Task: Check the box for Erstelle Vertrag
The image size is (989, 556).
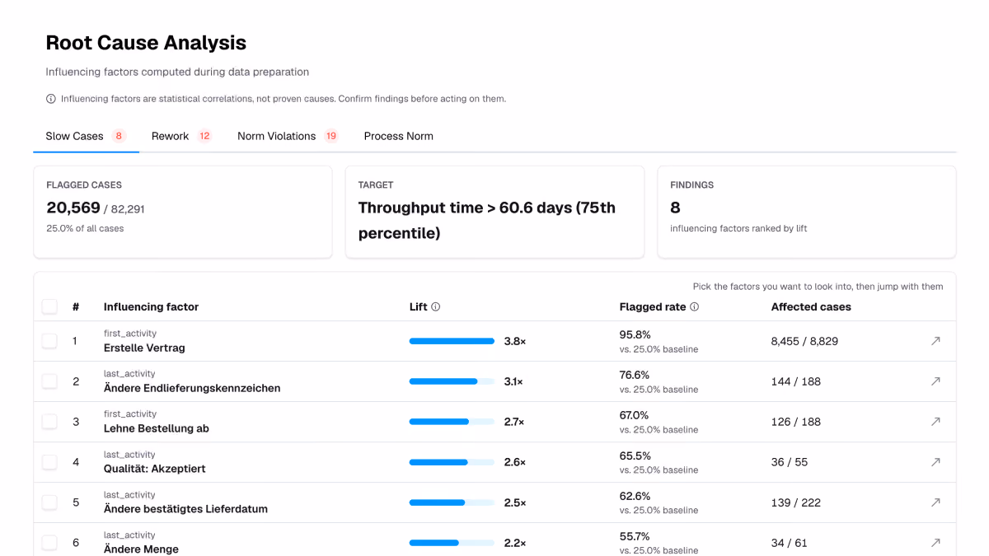Action: point(49,341)
